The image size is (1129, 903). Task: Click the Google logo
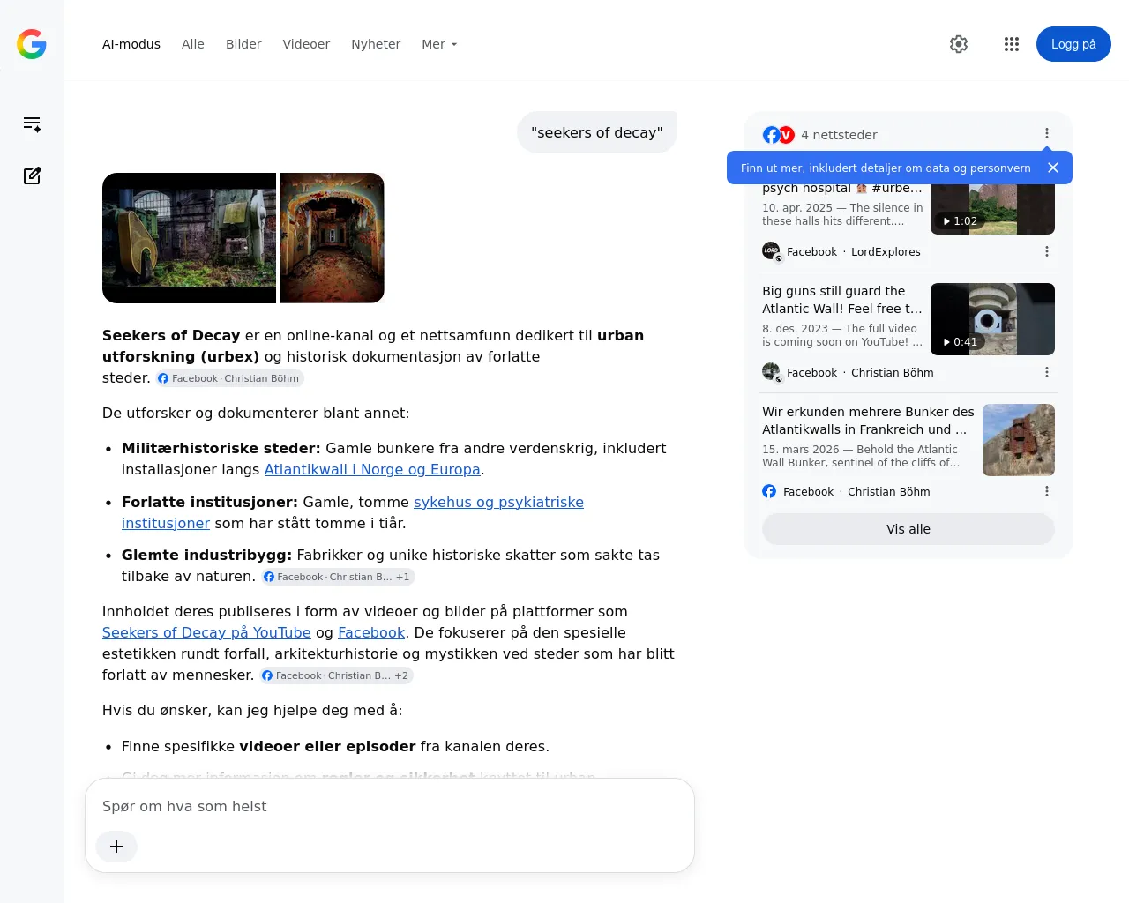pyautogui.click(x=32, y=44)
